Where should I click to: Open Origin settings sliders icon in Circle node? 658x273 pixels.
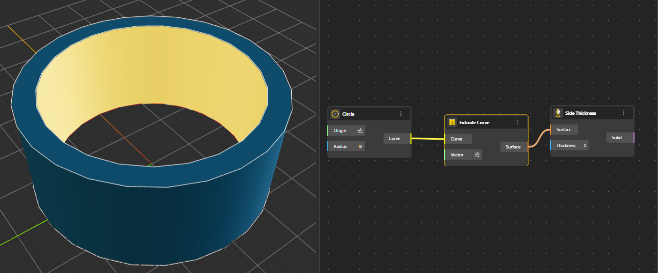pyautogui.click(x=360, y=131)
